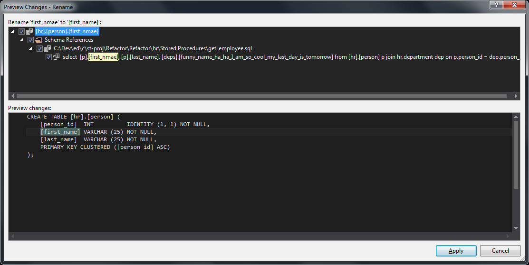Toggle the get_employee.sql file checkbox
This screenshot has width=529, height=265.
pyautogui.click(x=39, y=49)
